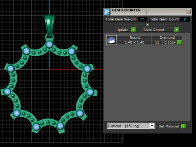Click the Diamond material cell

[167, 38]
